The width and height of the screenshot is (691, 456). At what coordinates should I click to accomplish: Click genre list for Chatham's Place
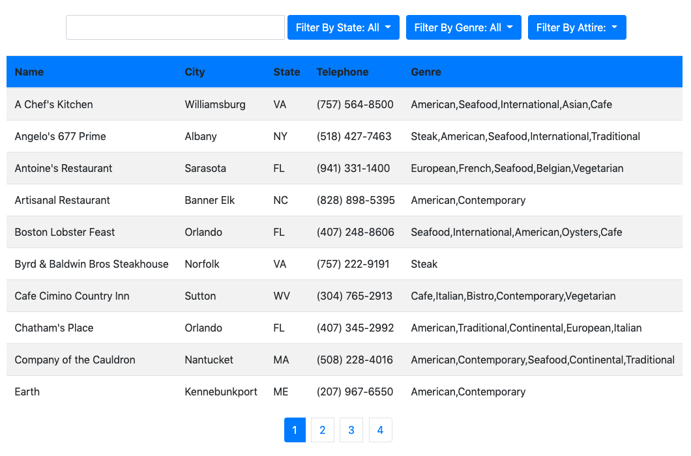tap(526, 328)
